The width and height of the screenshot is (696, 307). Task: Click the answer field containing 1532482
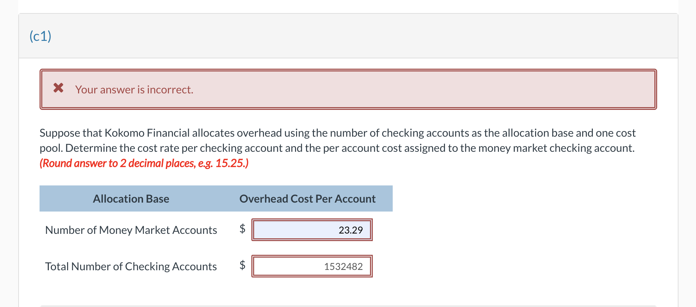tap(312, 266)
